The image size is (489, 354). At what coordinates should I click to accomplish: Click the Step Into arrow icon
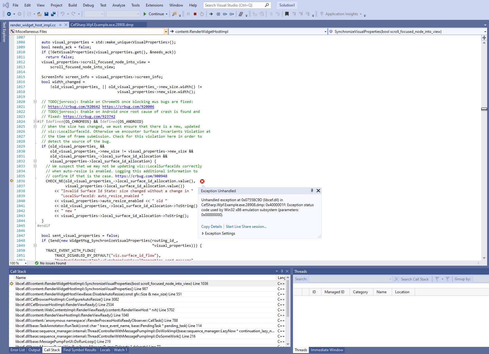coord(218,14)
